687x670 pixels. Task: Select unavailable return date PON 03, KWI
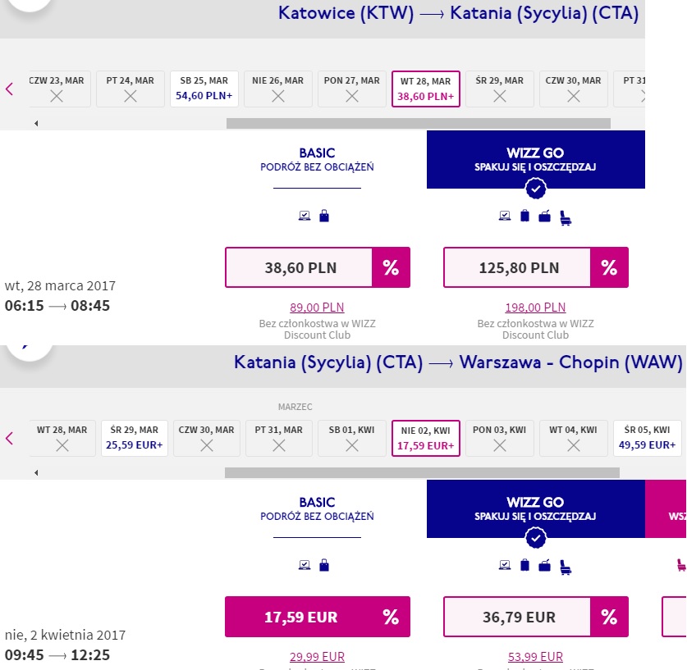(500, 438)
